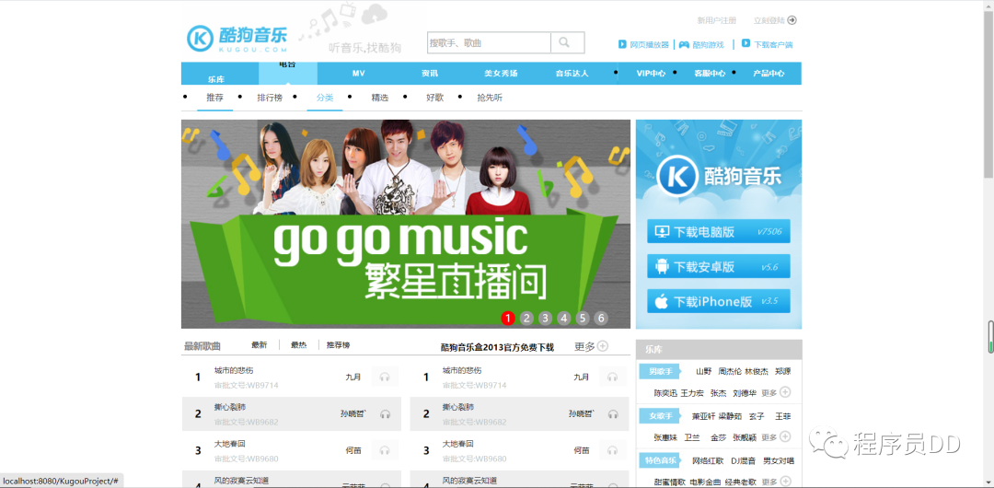The image size is (994, 488).
Task: Open the VIP中心 tab
Action: 651,73
